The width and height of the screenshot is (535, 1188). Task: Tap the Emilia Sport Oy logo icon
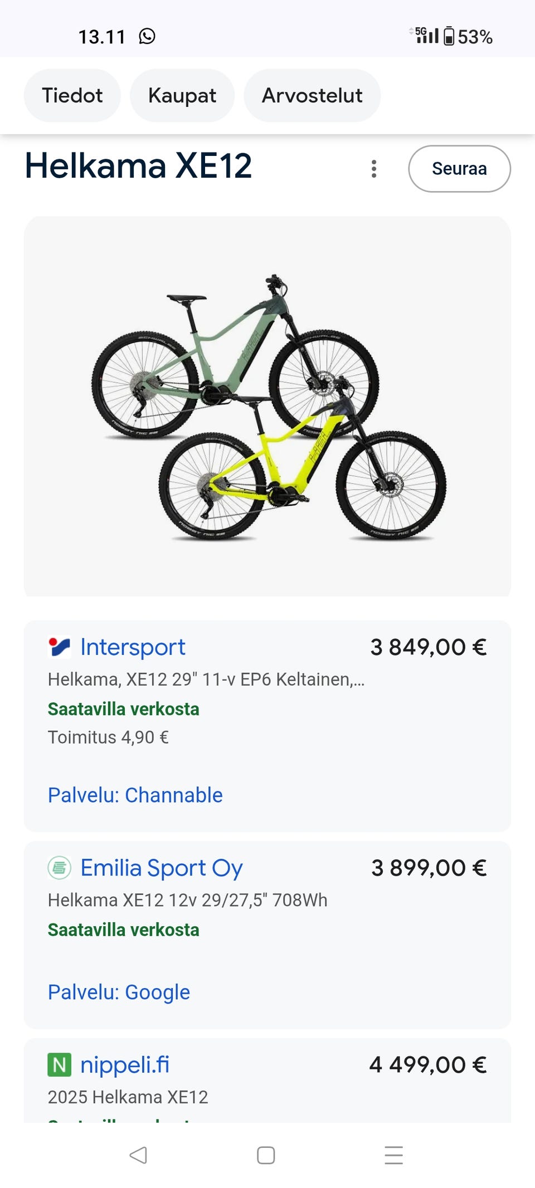pos(59,868)
